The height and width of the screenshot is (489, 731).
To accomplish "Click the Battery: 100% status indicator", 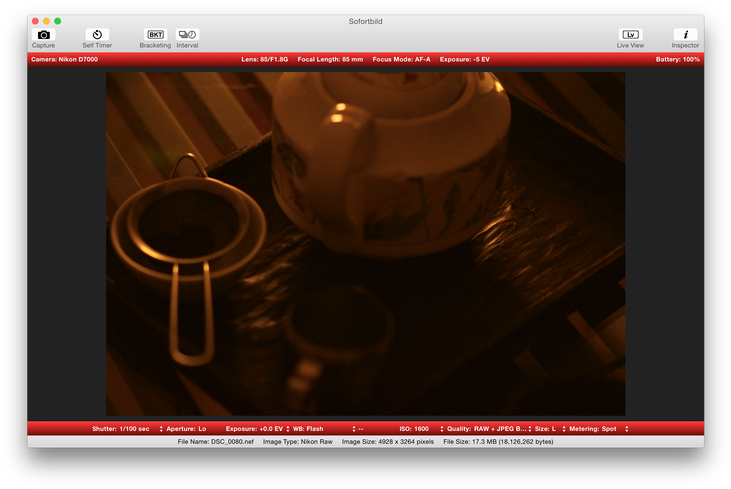I will click(678, 59).
